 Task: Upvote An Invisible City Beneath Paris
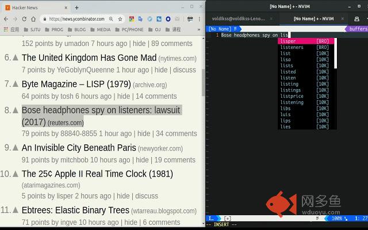tap(16, 148)
